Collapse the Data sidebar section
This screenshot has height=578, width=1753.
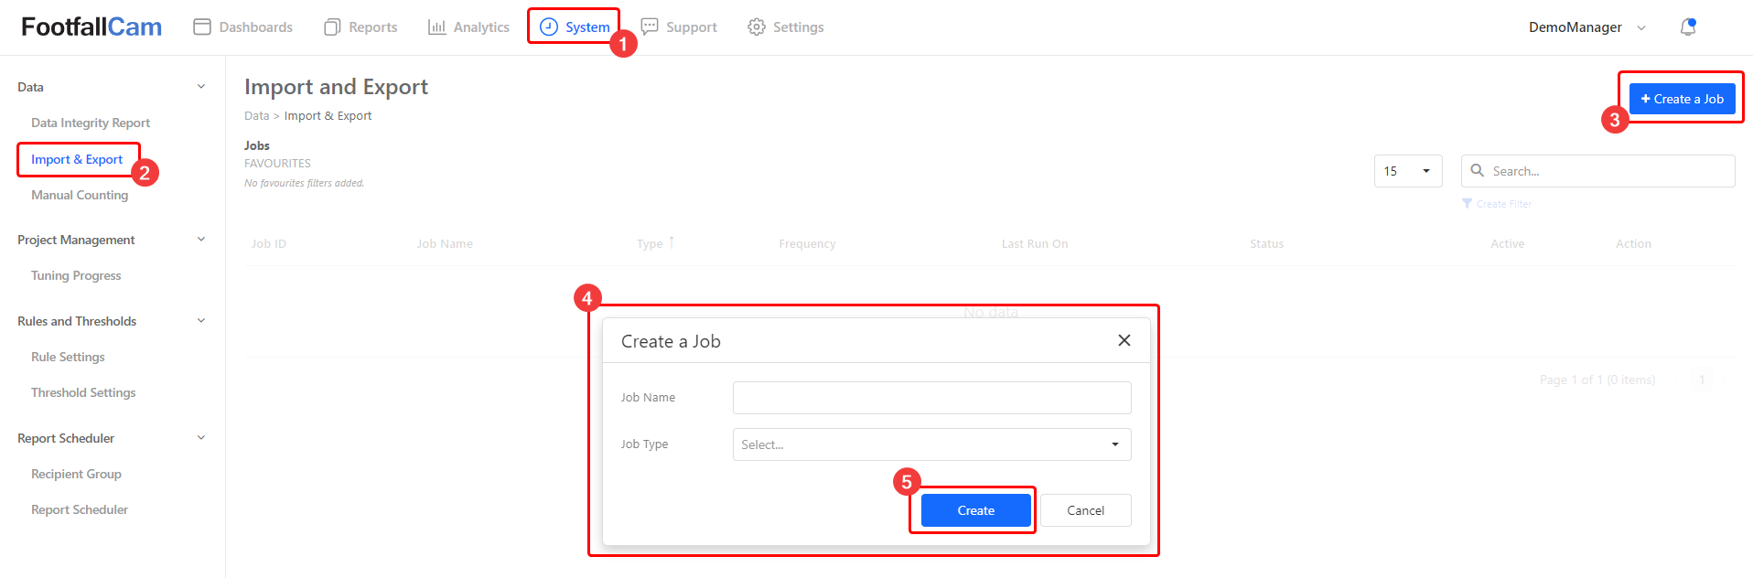click(201, 87)
